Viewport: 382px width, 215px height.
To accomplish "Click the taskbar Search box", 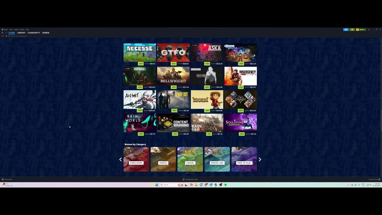I will [x=172, y=185].
